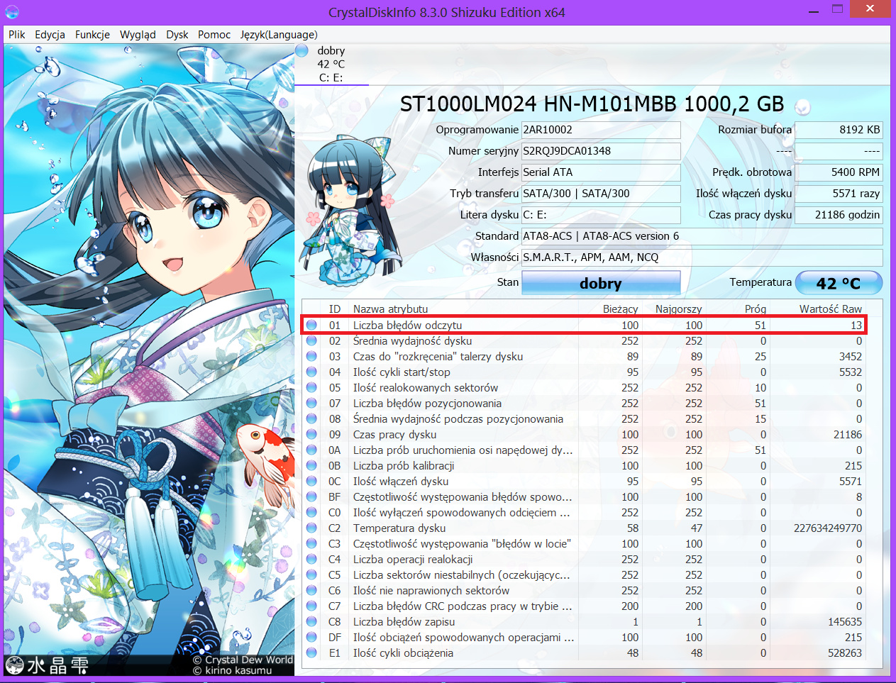Click the Rozmiar bufora 8192 KB field
The image size is (896, 683).
[839, 130]
